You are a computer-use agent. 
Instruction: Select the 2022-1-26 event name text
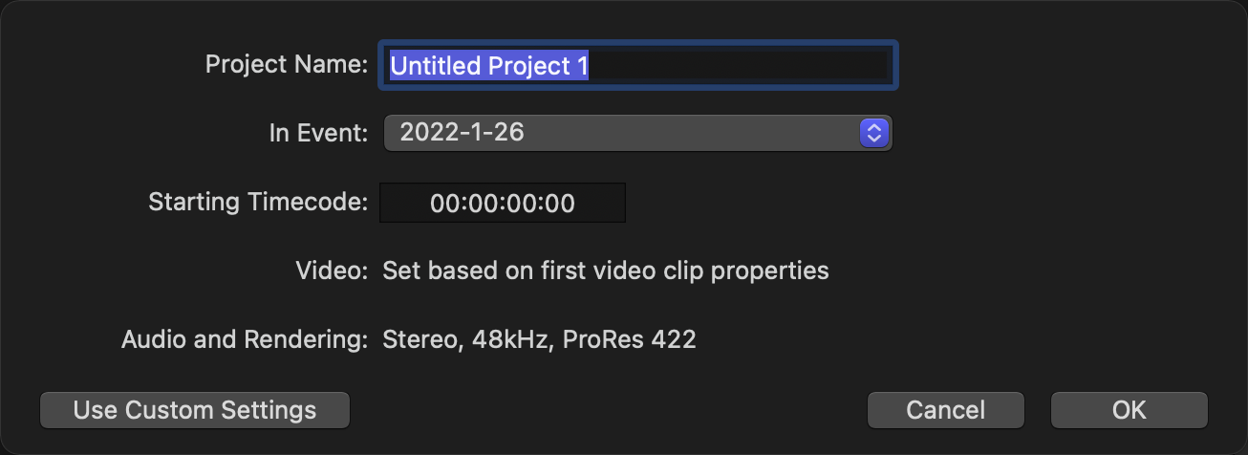pos(462,133)
